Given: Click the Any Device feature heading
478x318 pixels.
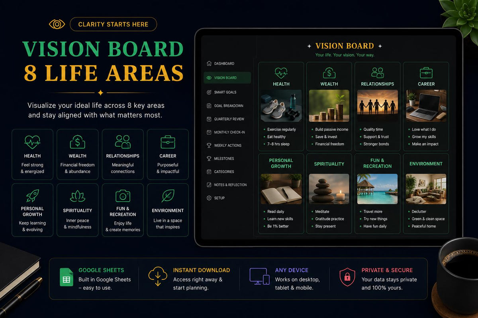Looking at the screenshot, I should point(292,270).
